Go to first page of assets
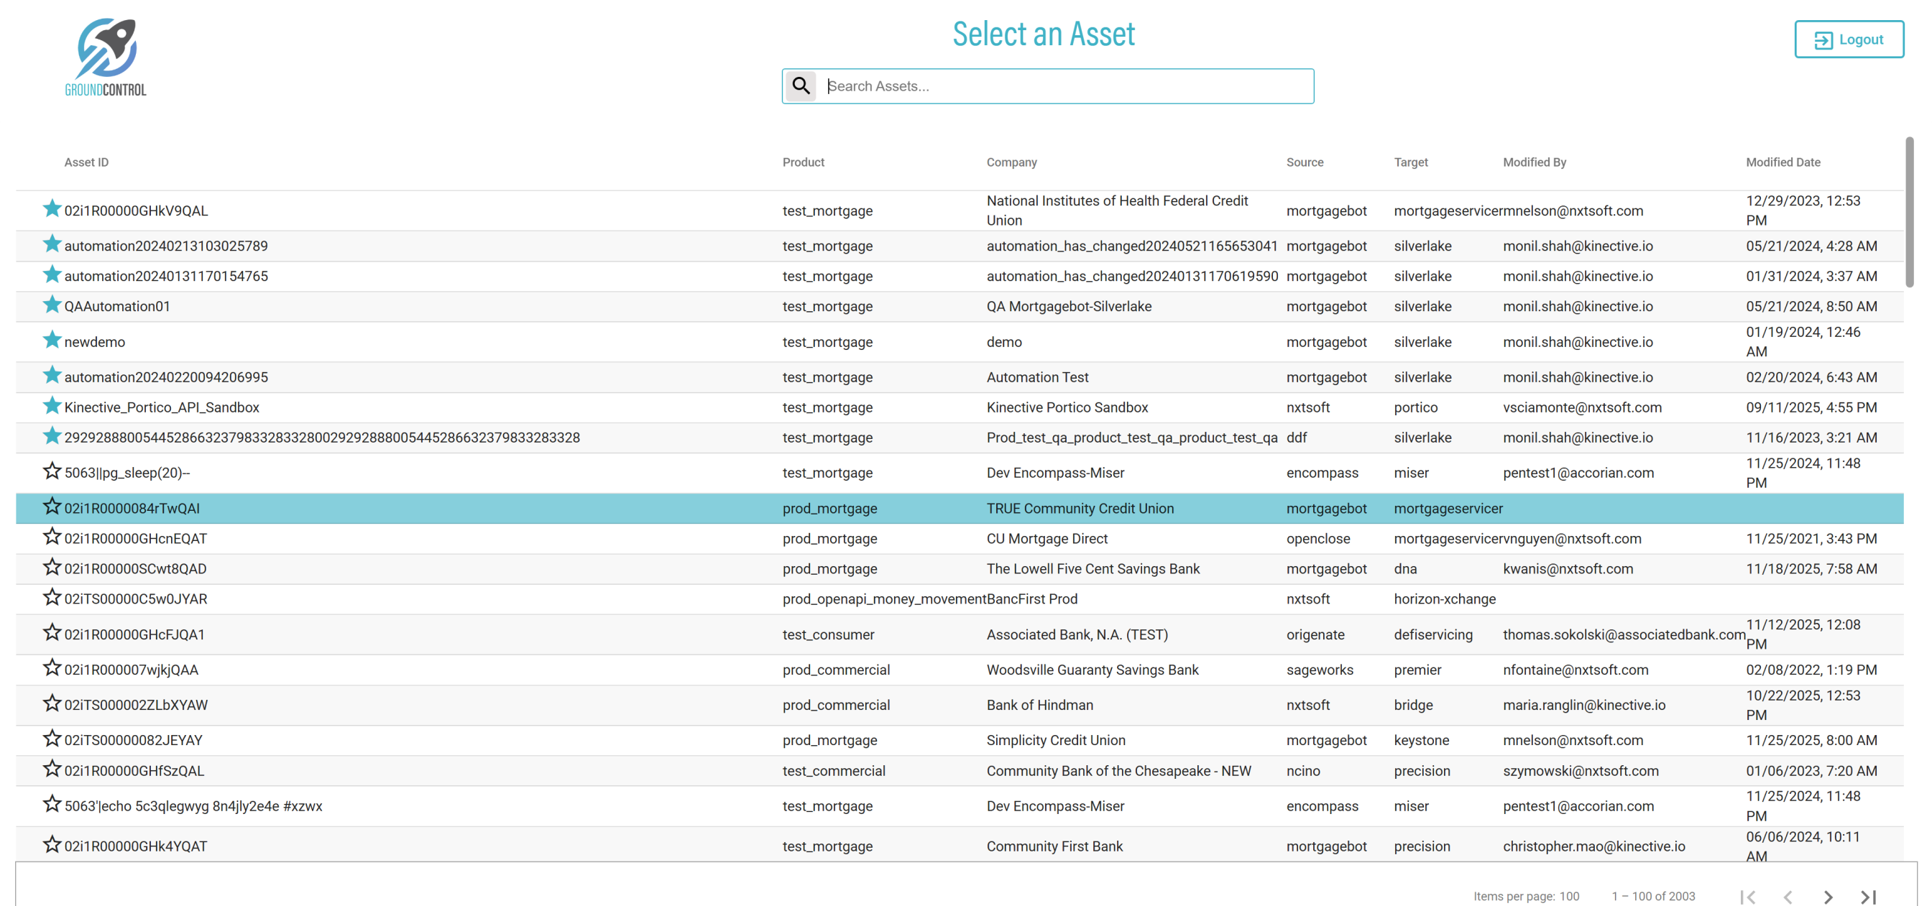Screen dimensions: 1932x906 pos(1747,896)
